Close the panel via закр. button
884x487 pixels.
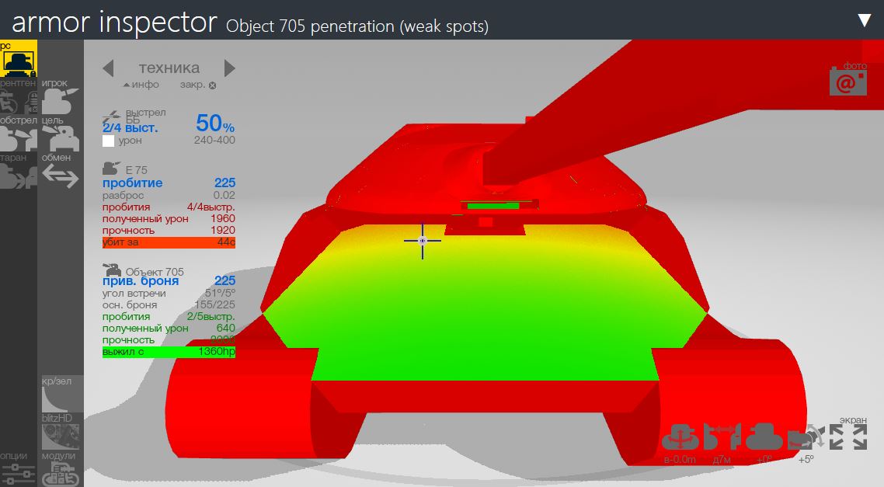[x=198, y=85]
